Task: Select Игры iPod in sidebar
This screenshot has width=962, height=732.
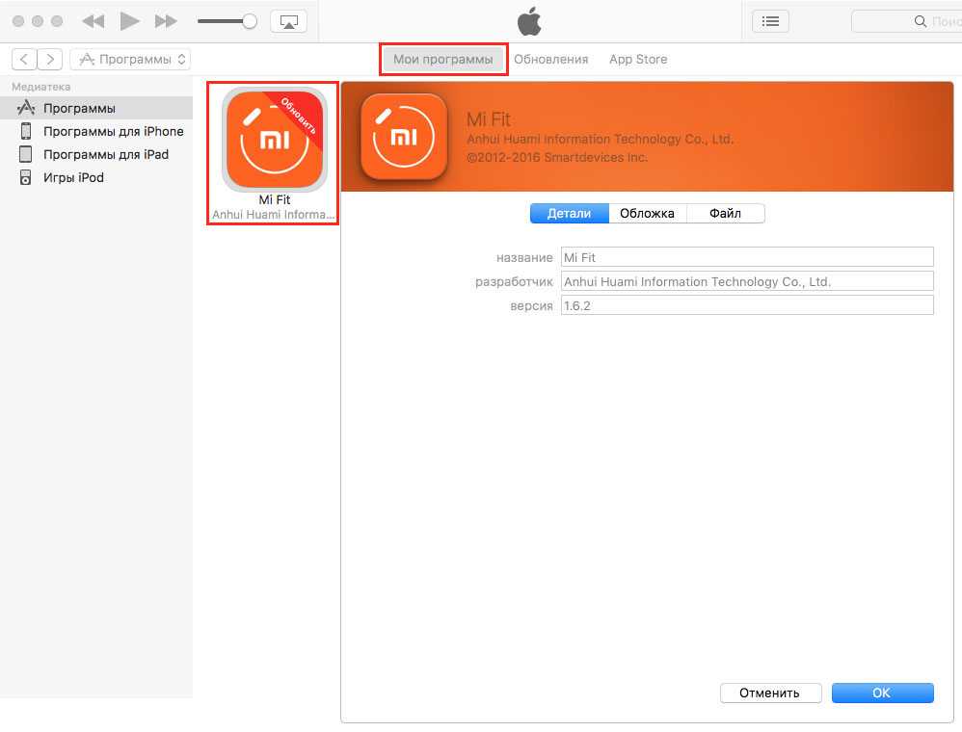Action: pyautogui.click(x=96, y=178)
